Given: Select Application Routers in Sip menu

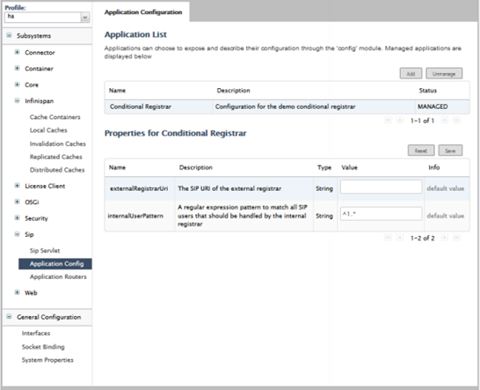Looking at the screenshot, I should coord(58,276).
